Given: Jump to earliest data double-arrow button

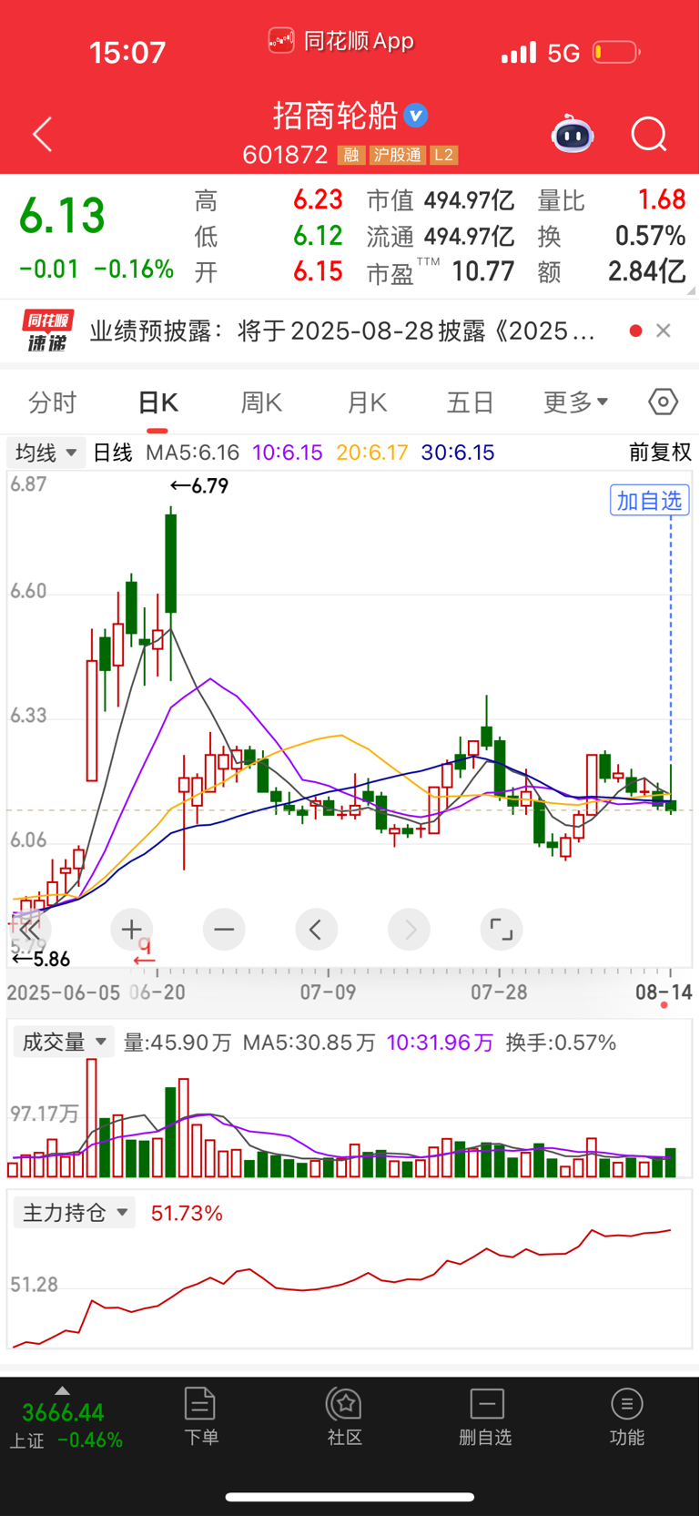Looking at the screenshot, I should (x=30, y=930).
